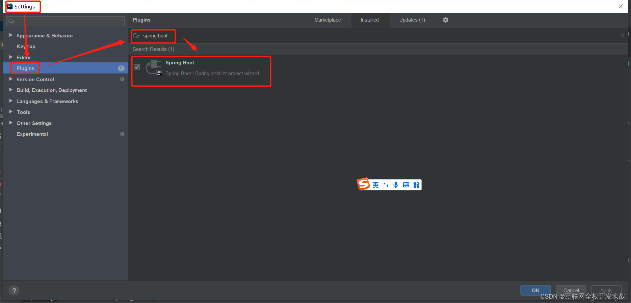
Task: Click the Apply button
Action: [606, 290]
